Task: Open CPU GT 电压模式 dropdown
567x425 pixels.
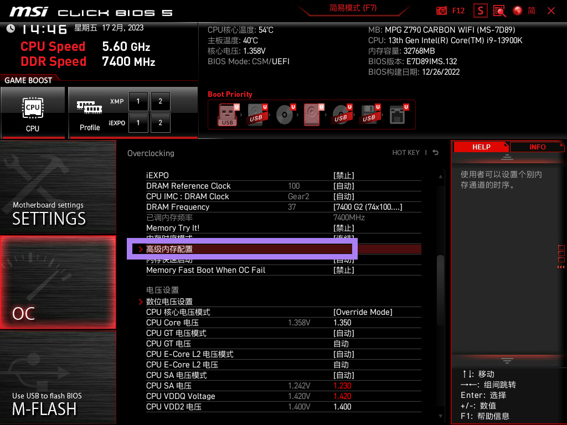Action: (343, 333)
